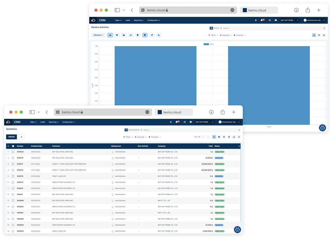
Task: Switch to pivot view in Pipeline Activities window
Action: [x=319, y=35]
